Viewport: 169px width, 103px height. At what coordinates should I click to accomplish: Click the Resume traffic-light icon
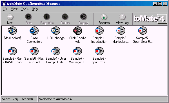[104, 17]
